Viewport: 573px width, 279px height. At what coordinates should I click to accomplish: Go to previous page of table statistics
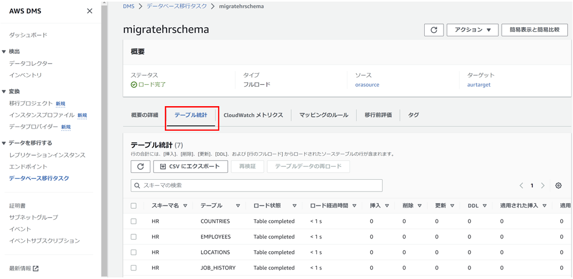click(521, 186)
